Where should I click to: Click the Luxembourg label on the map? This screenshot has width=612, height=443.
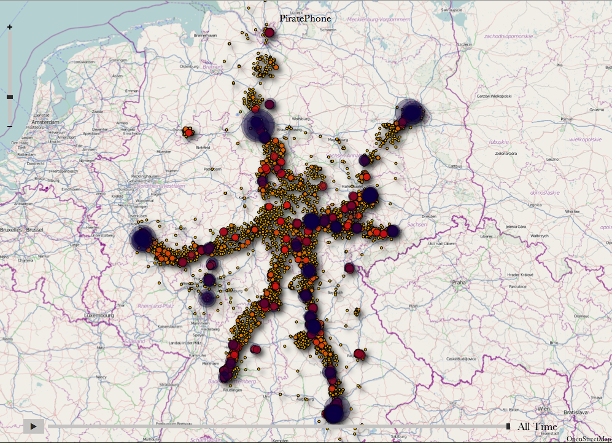[99, 315]
